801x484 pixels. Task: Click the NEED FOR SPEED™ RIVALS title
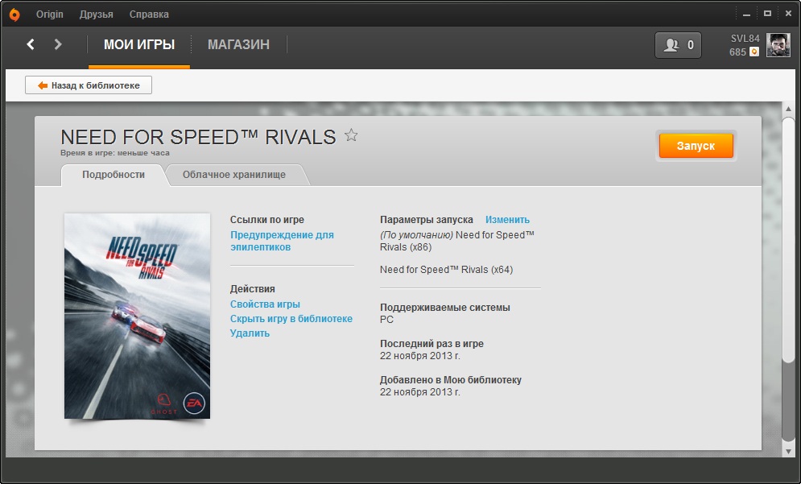(198, 137)
